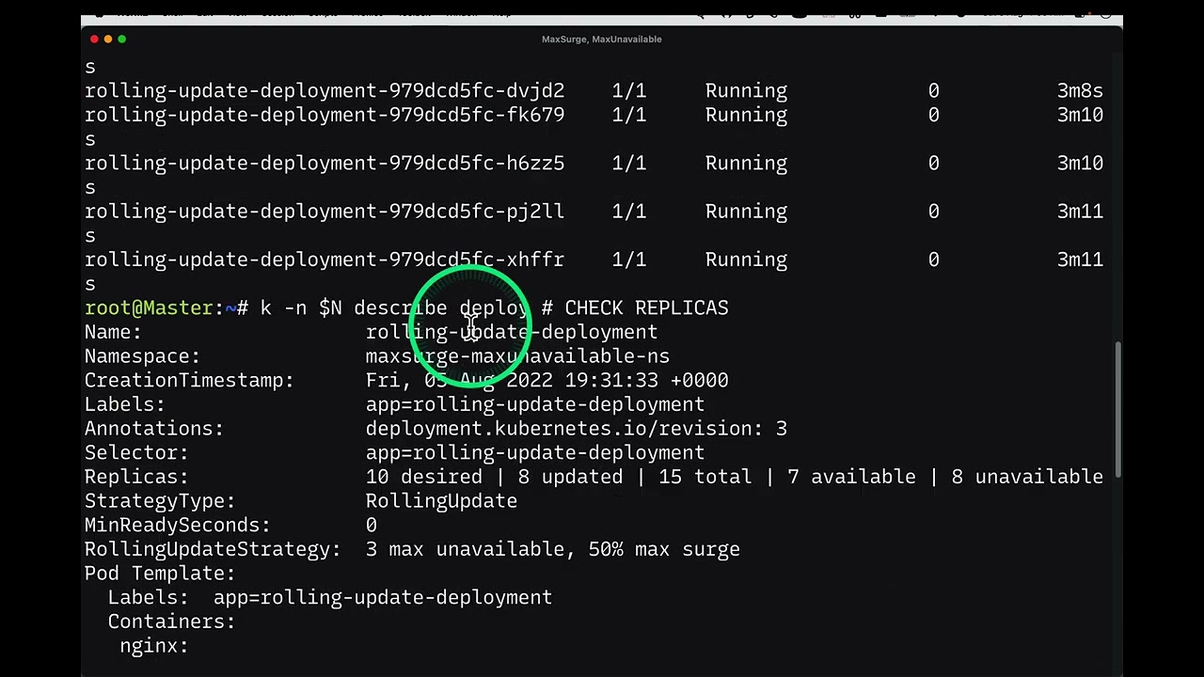
Task: Click the Namespace: field label
Action: click(x=142, y=356)
